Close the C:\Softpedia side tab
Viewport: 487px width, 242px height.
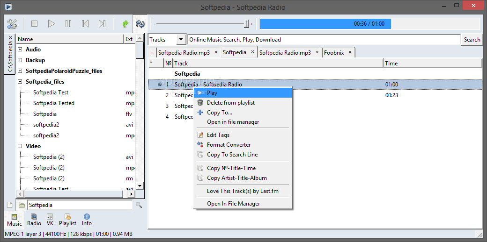coord(10,37)
